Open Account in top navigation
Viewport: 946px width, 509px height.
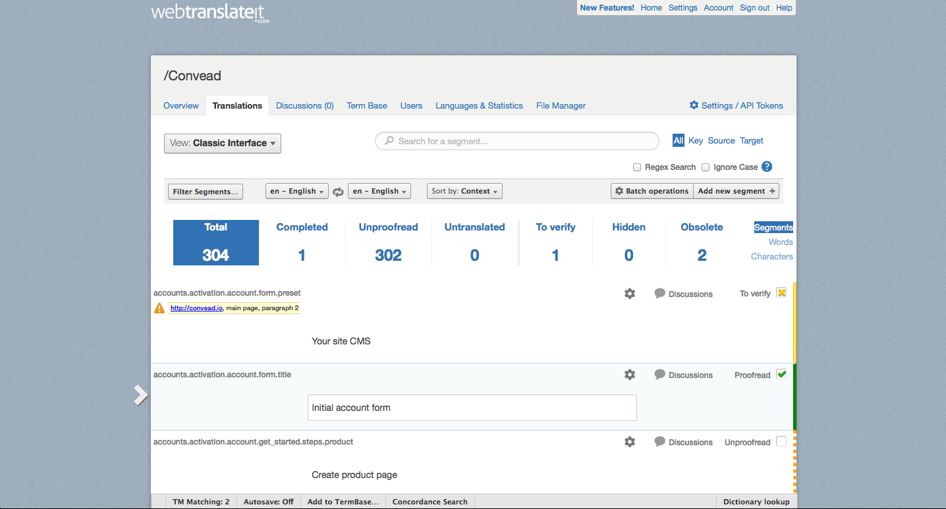(x=719, y=8)
